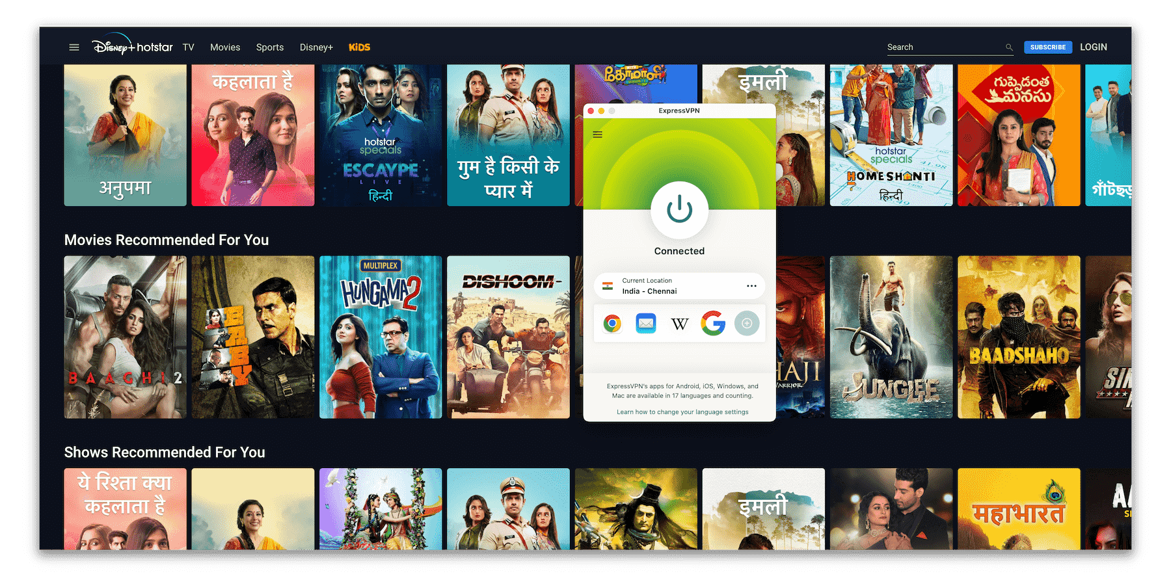This screenshot has width=1171, height=576.
Task: Open the Radha Krishn swing poster
Action: [x=381, y=509]
